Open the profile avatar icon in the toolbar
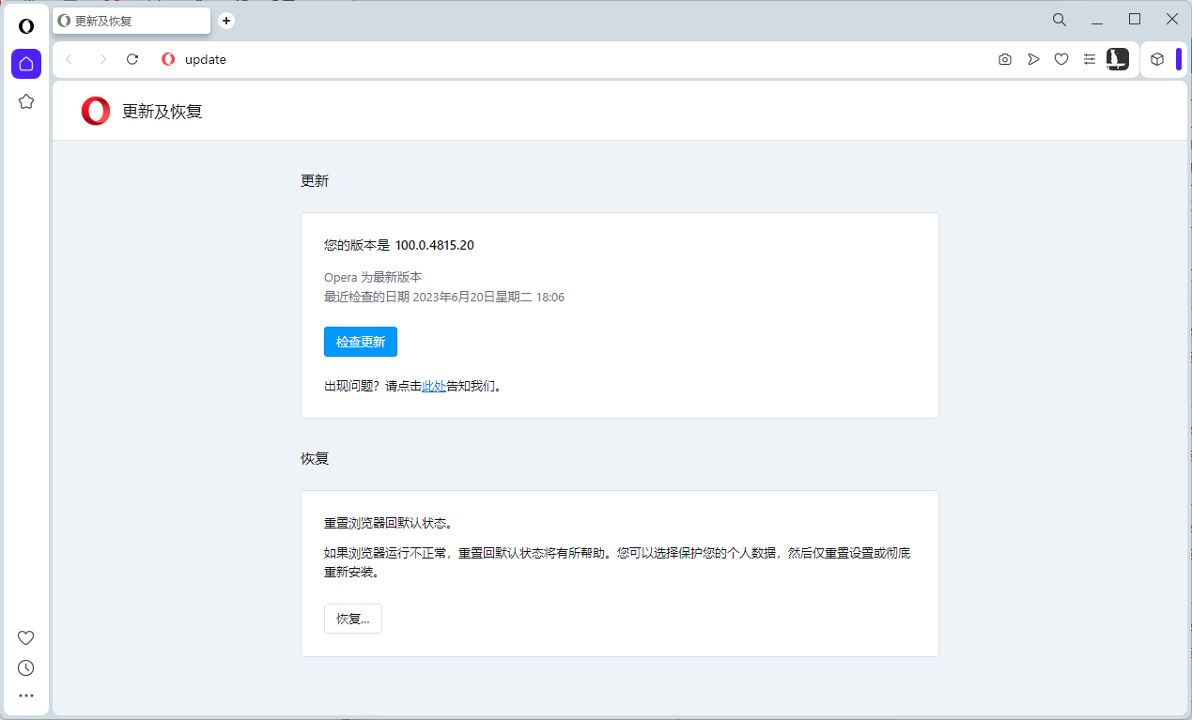 point(1118,59)
